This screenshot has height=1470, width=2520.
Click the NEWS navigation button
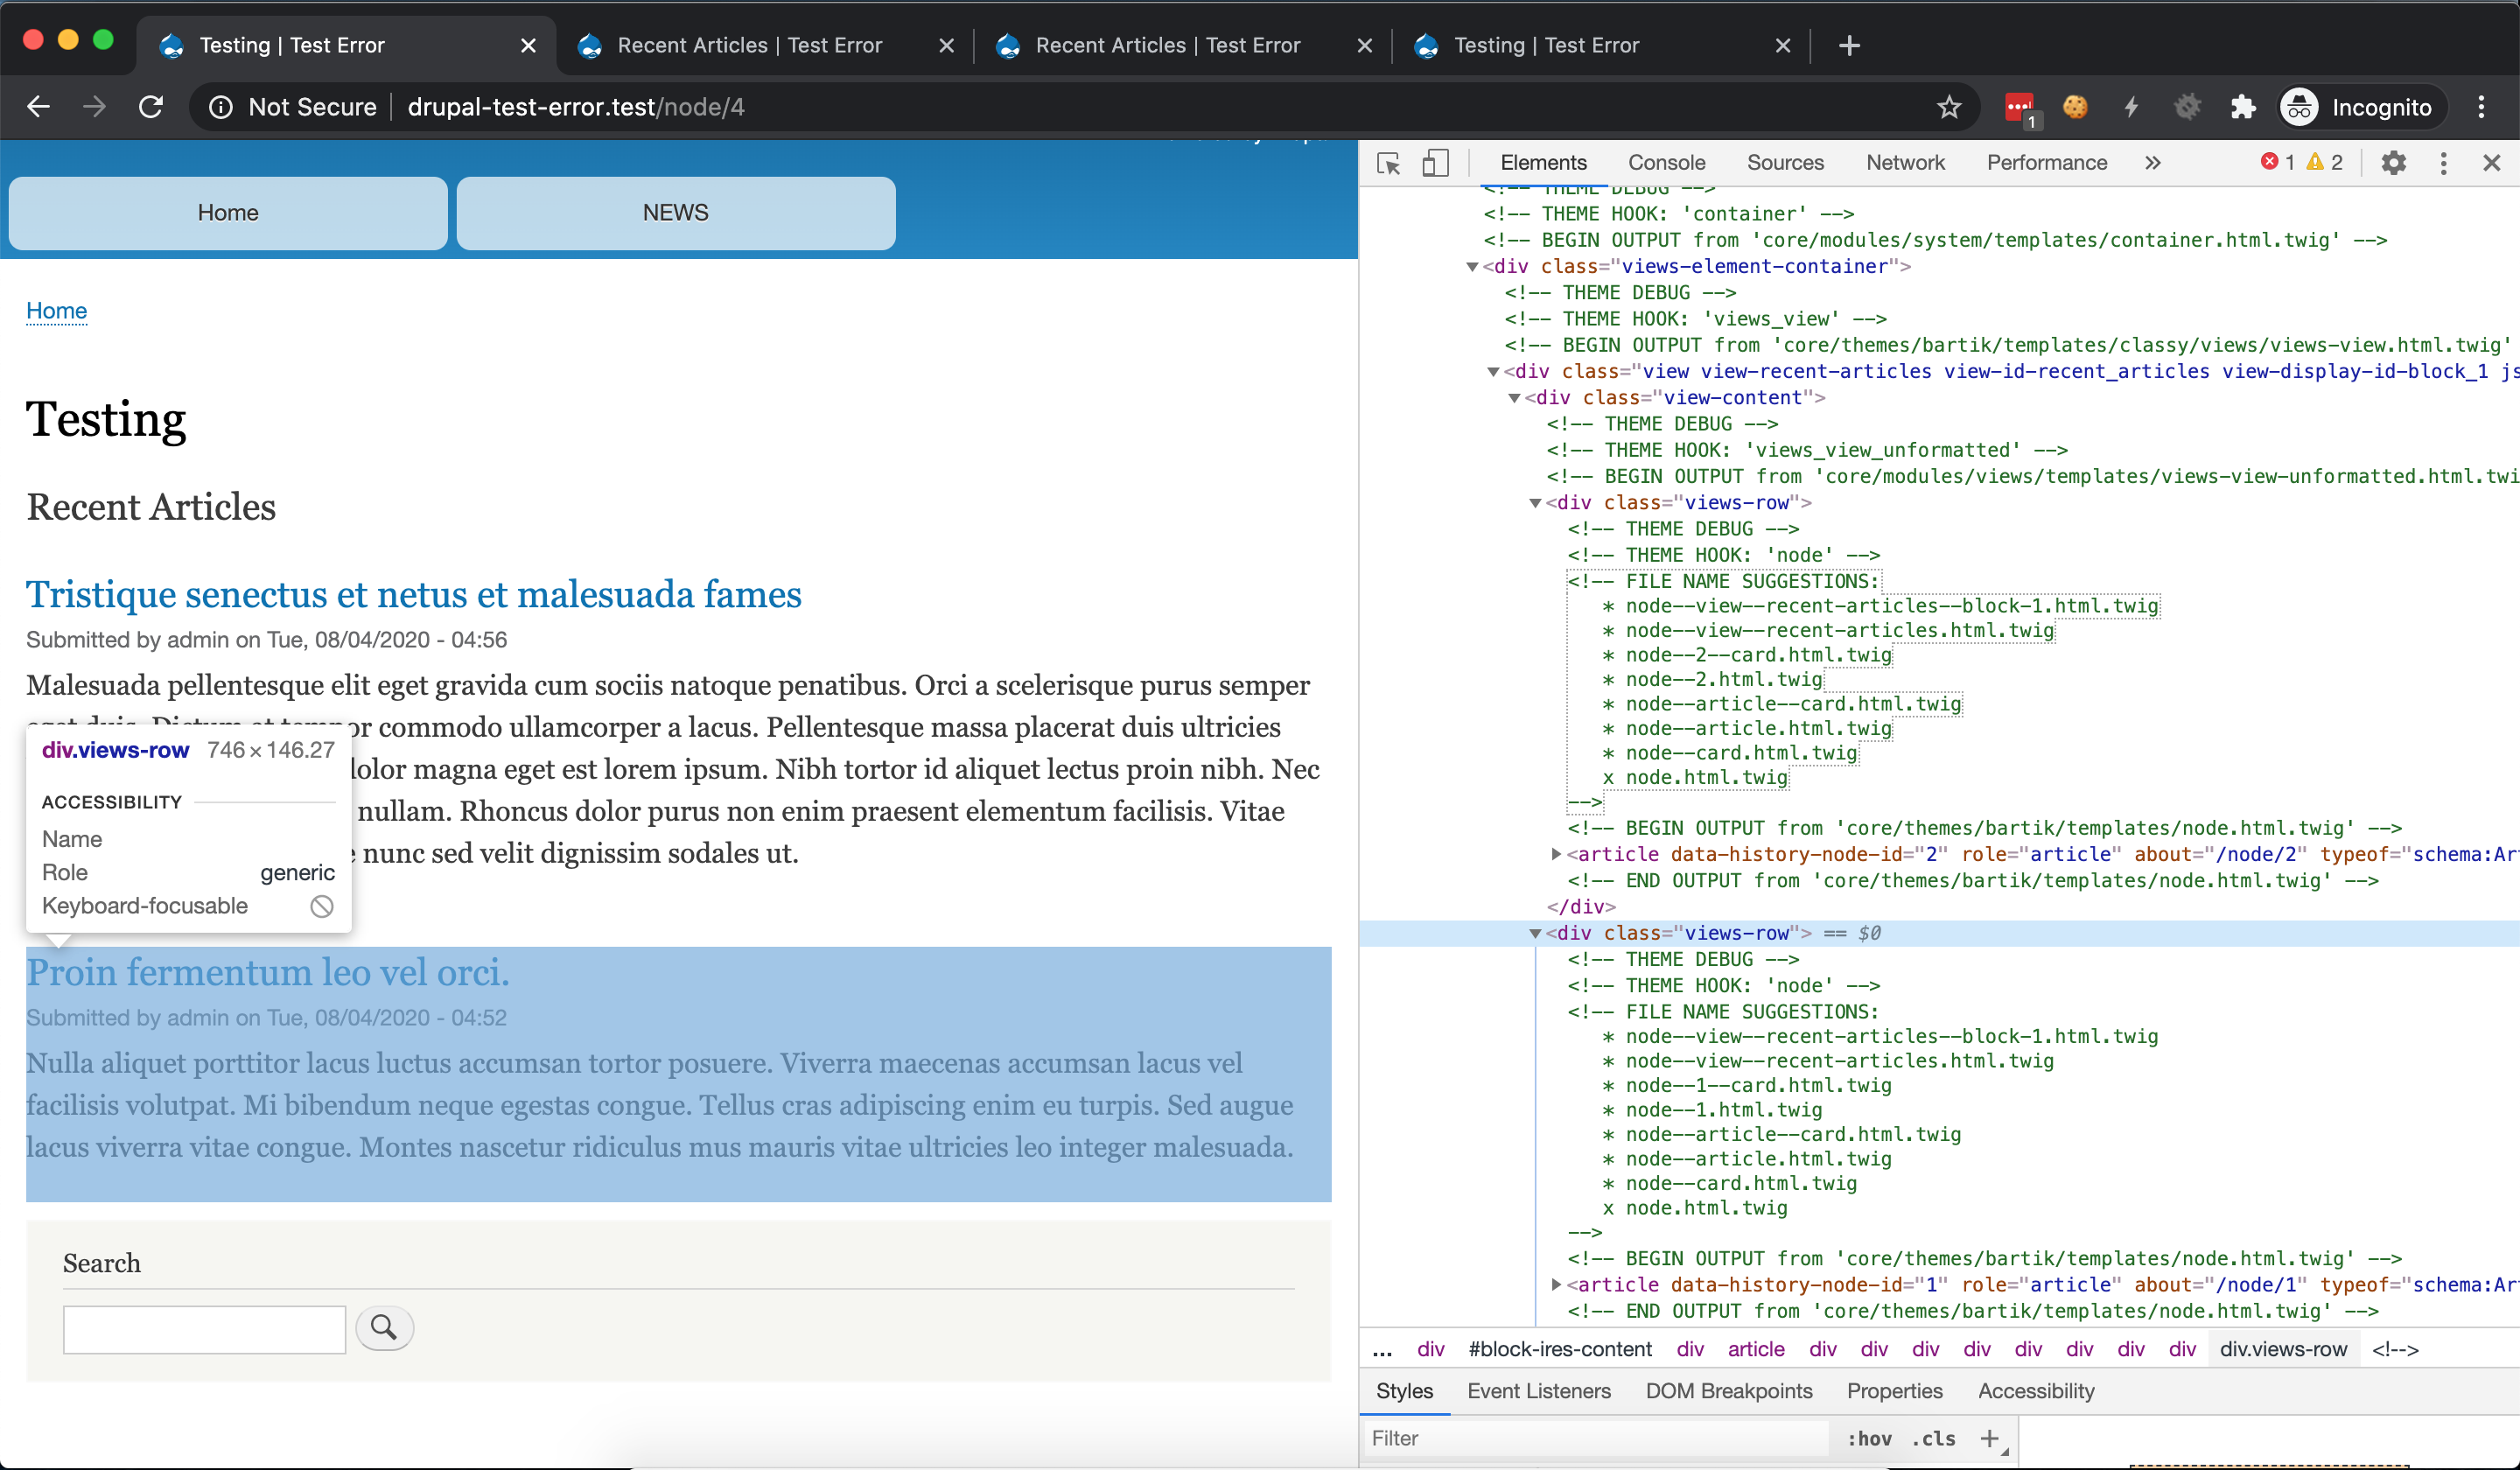click(x=676, y=213)
